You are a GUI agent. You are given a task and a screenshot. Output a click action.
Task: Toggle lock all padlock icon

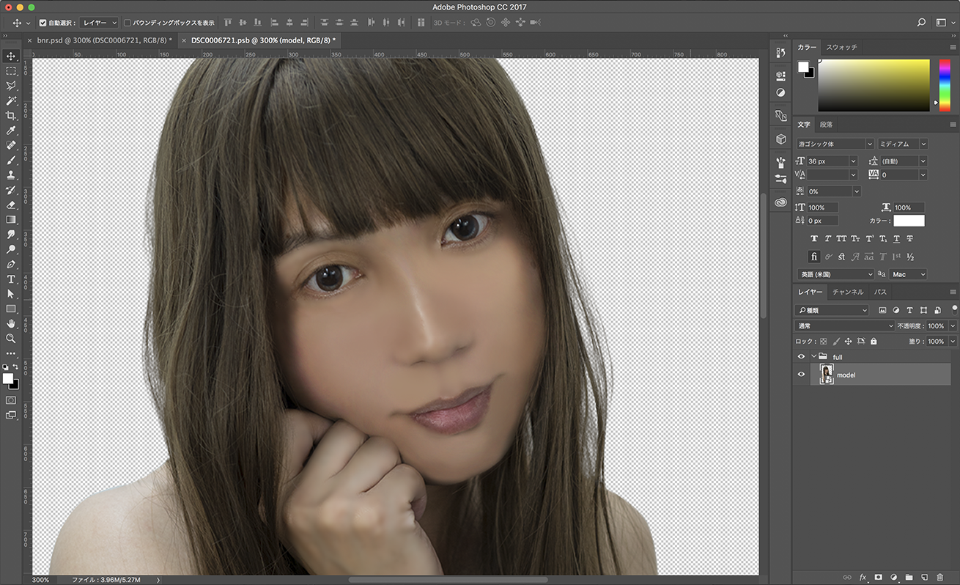click(874, 342)
